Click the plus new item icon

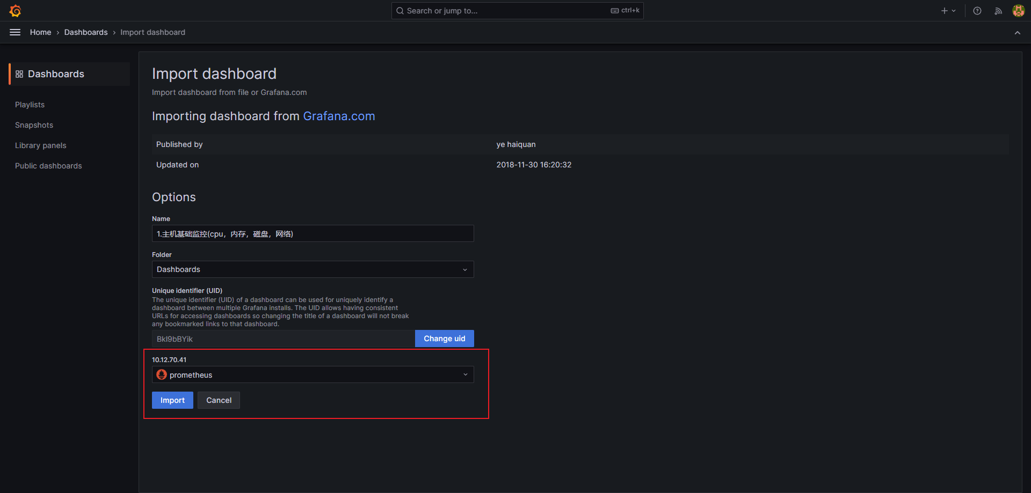tap(944, 11)
